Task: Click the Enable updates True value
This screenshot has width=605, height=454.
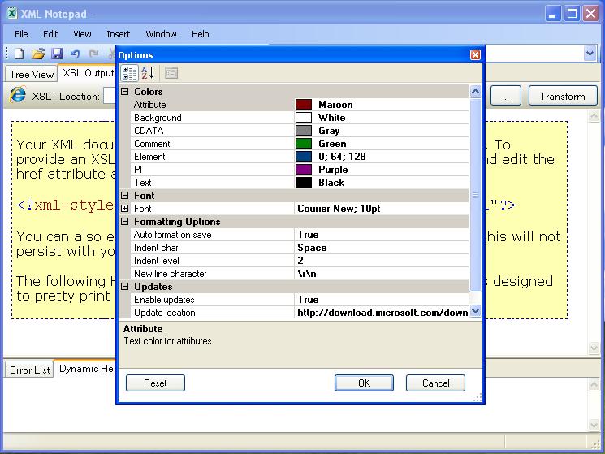Action: (308, 300)
